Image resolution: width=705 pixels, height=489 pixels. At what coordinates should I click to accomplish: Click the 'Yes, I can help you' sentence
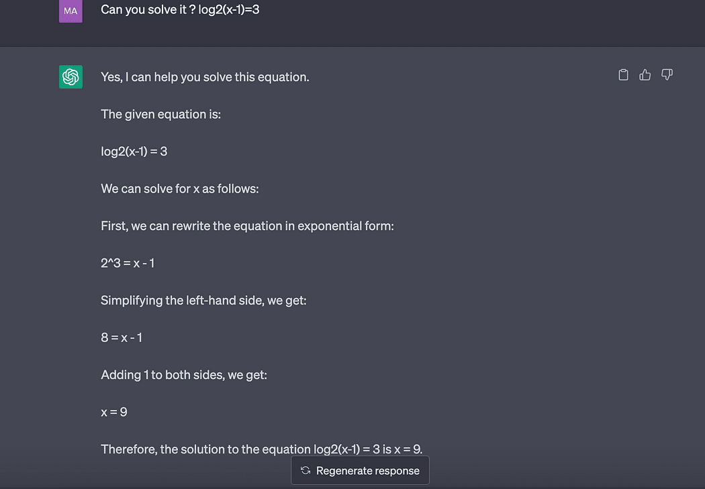point(205,76)
